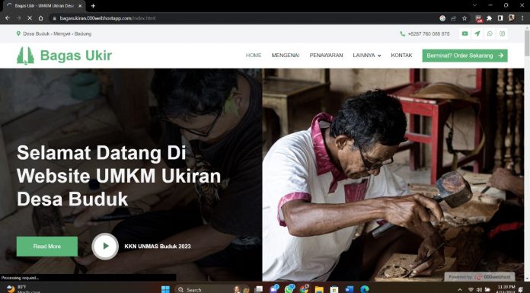Viewport: 530px width, 293px height.
Task: Share this page from the address bar
Action: [454, 18]
